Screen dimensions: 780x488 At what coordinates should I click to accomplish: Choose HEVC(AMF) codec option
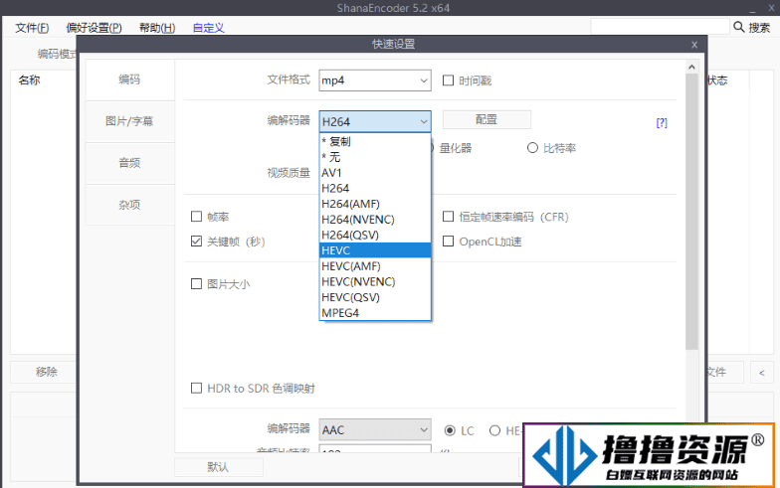tap(374, 266)
